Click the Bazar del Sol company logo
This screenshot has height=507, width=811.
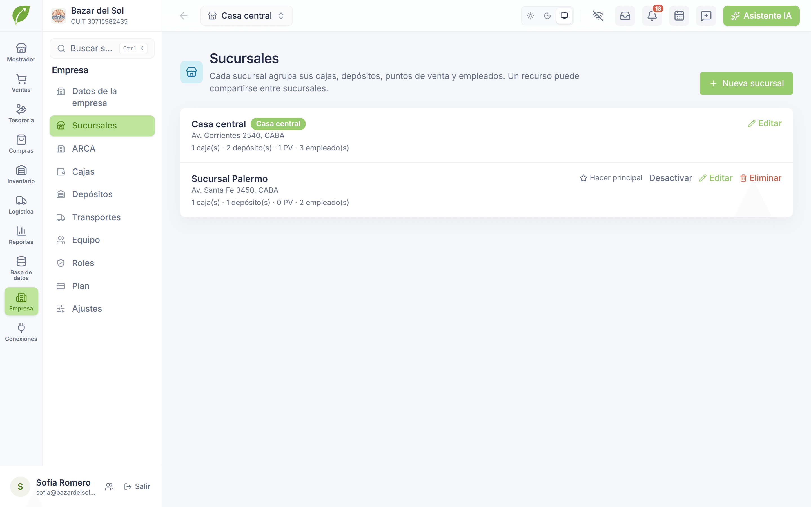click(58, 16)
